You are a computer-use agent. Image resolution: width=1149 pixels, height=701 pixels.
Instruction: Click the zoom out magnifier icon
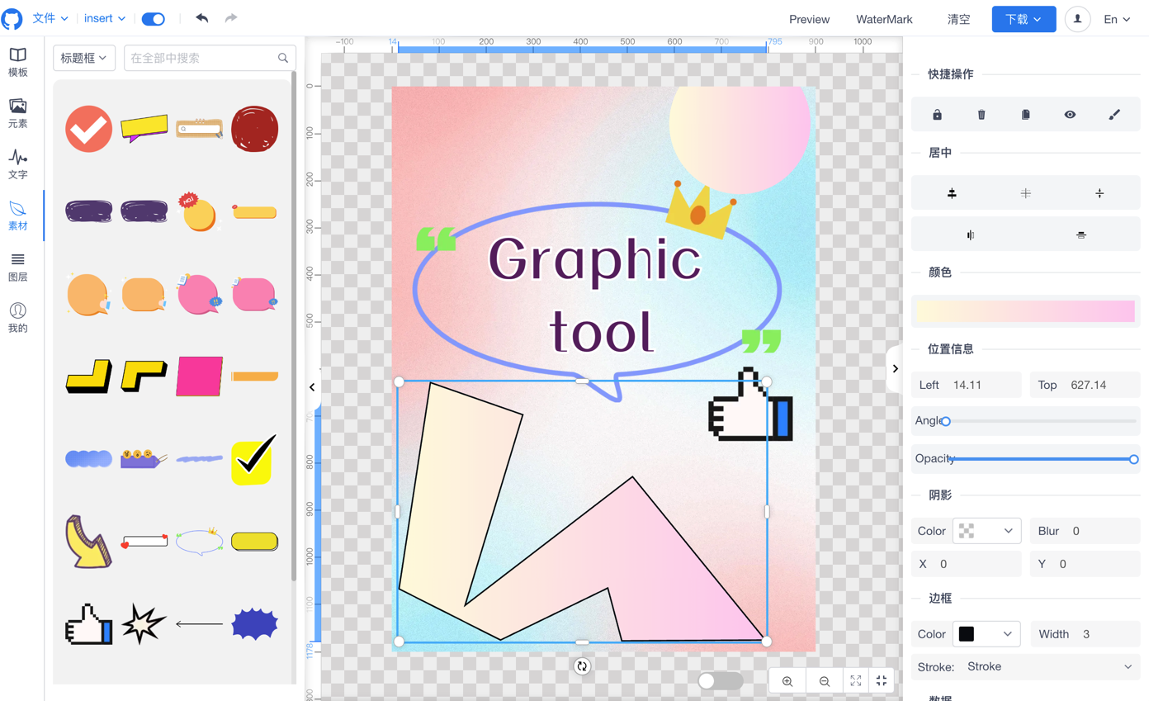[824, 681]
